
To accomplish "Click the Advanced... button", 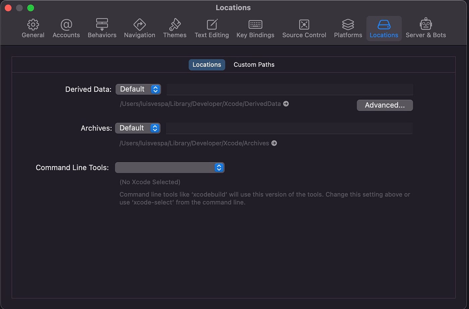I will coord(385,105).
